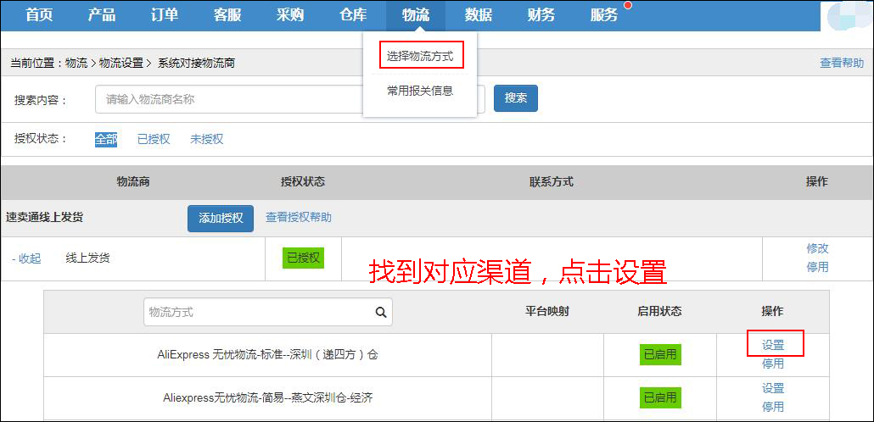Click 修改 for 线上发货
Screen dimensions: 874x422
817,248
